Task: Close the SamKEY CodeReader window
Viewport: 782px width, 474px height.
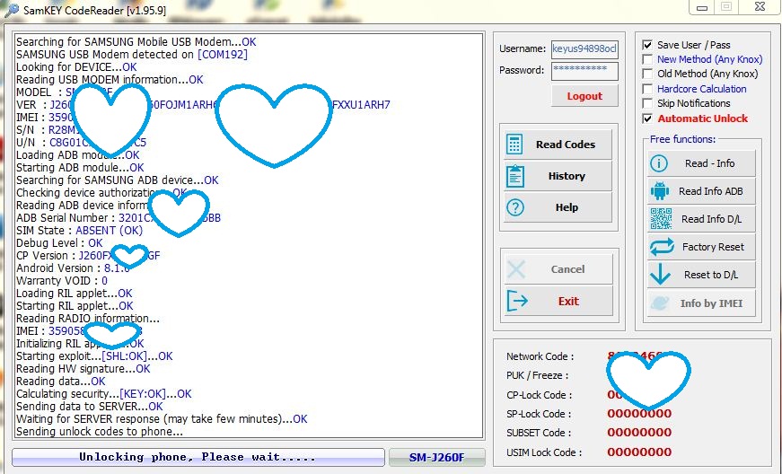Action: coord(760,6)
